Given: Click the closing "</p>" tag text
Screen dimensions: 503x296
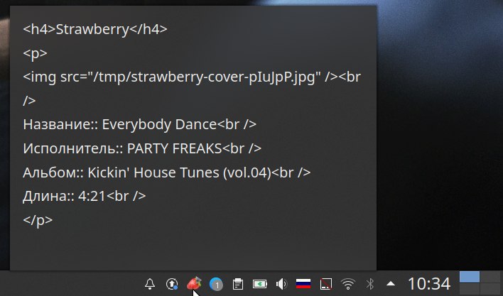Looking at the screenshot, I should 38,220.
